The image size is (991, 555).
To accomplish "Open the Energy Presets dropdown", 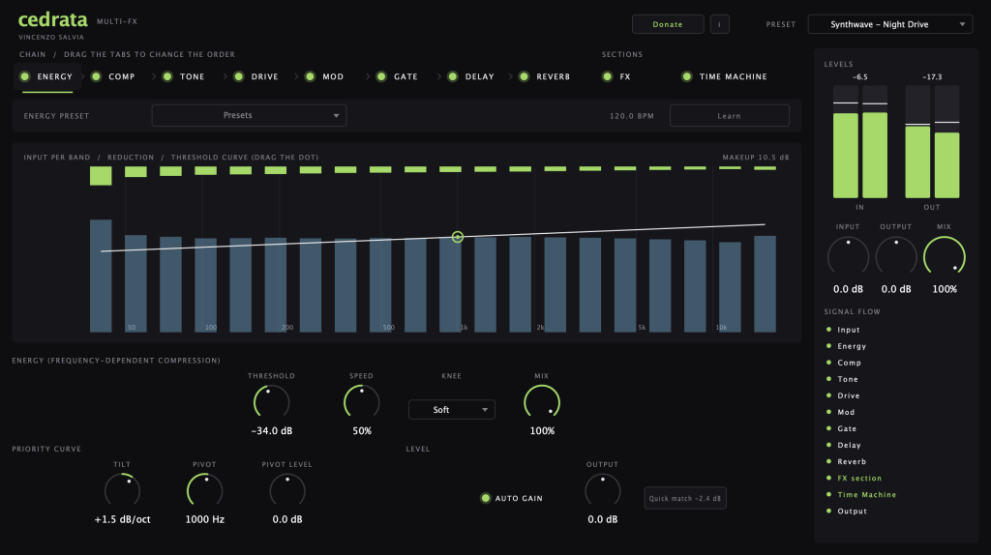I will click(249, 116).
